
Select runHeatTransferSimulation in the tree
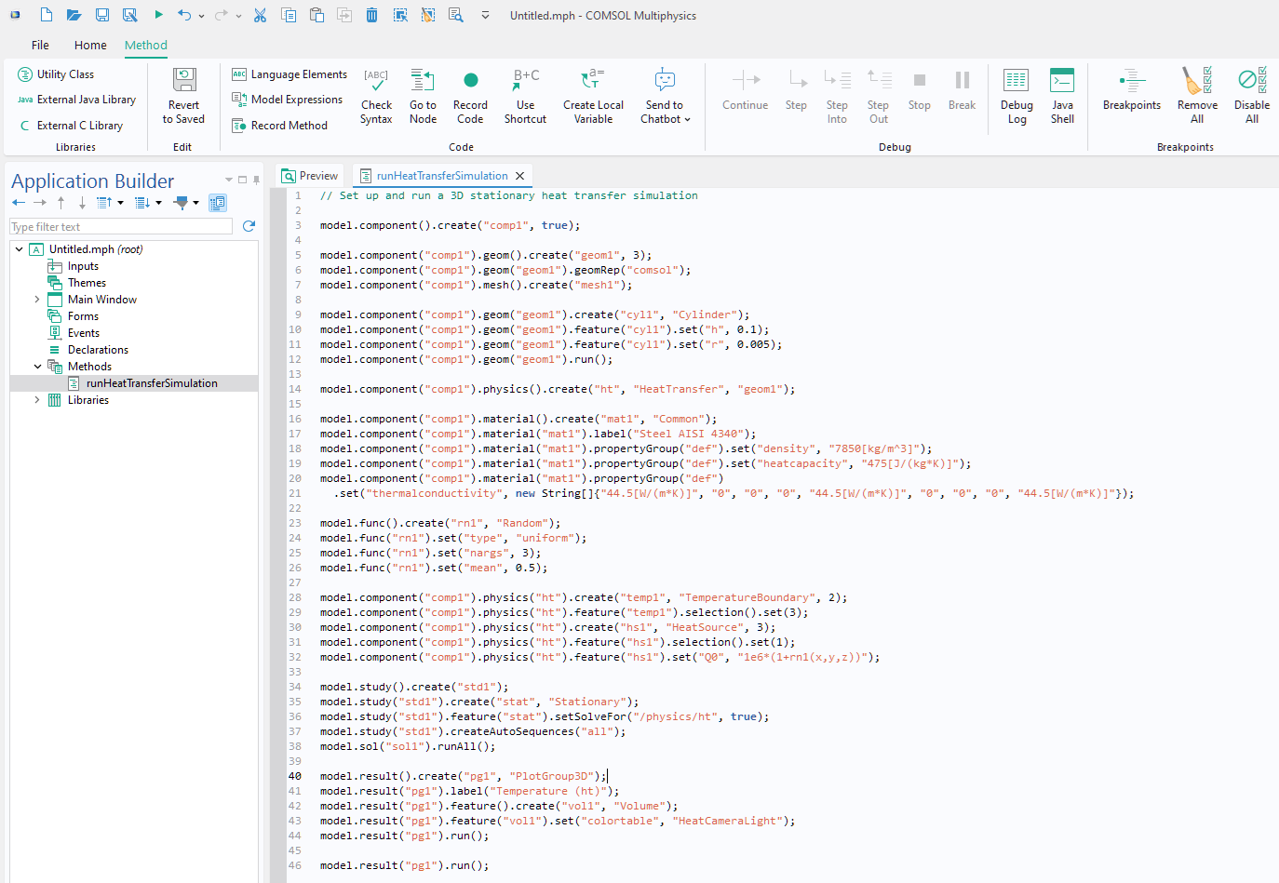pos(152,383)
